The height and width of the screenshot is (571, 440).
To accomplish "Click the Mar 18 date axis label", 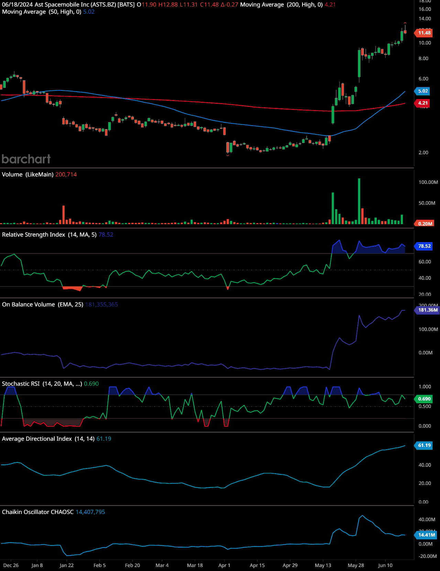I will [195, 565].
